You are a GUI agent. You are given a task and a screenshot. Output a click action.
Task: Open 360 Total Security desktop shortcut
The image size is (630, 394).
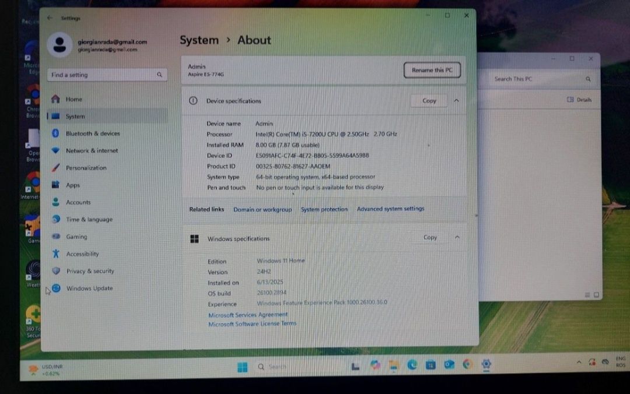(x=33, y=321)
